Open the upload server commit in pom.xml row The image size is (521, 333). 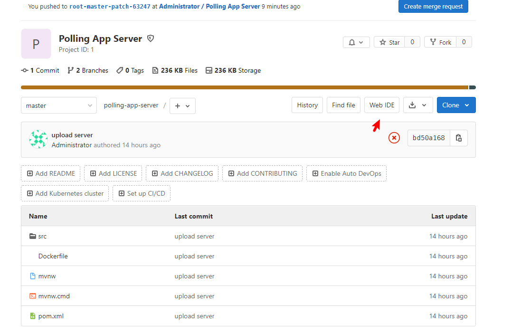[x=194, y=316]
